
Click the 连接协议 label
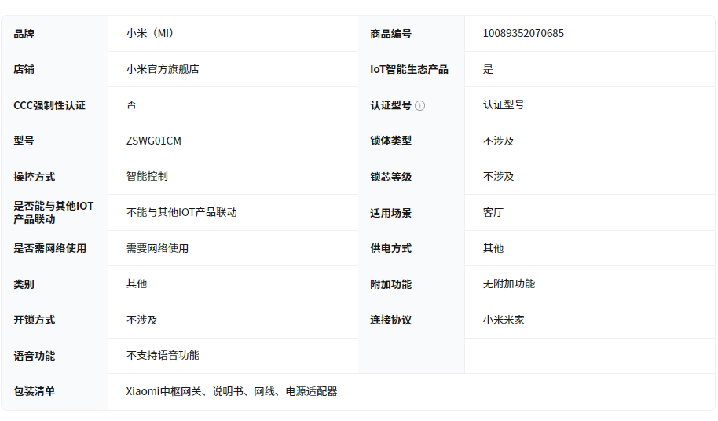click(391, 320)
